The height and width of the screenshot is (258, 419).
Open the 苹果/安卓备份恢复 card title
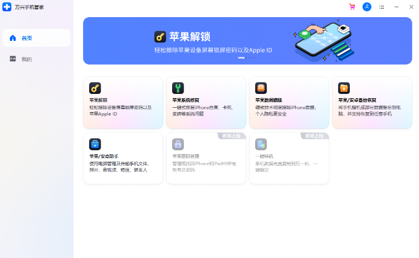pos(357,101)
